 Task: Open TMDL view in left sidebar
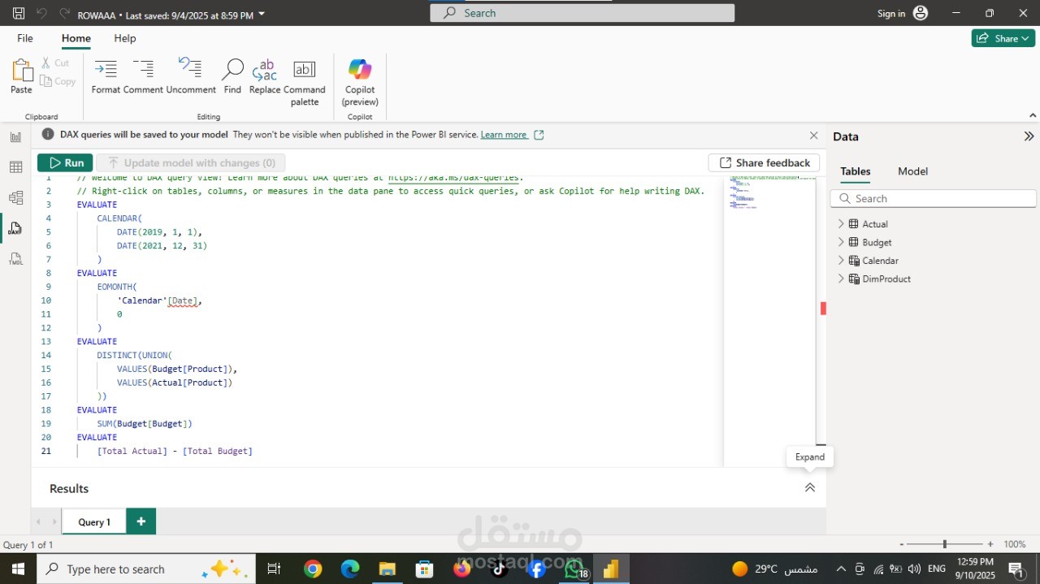coord(15,259)
